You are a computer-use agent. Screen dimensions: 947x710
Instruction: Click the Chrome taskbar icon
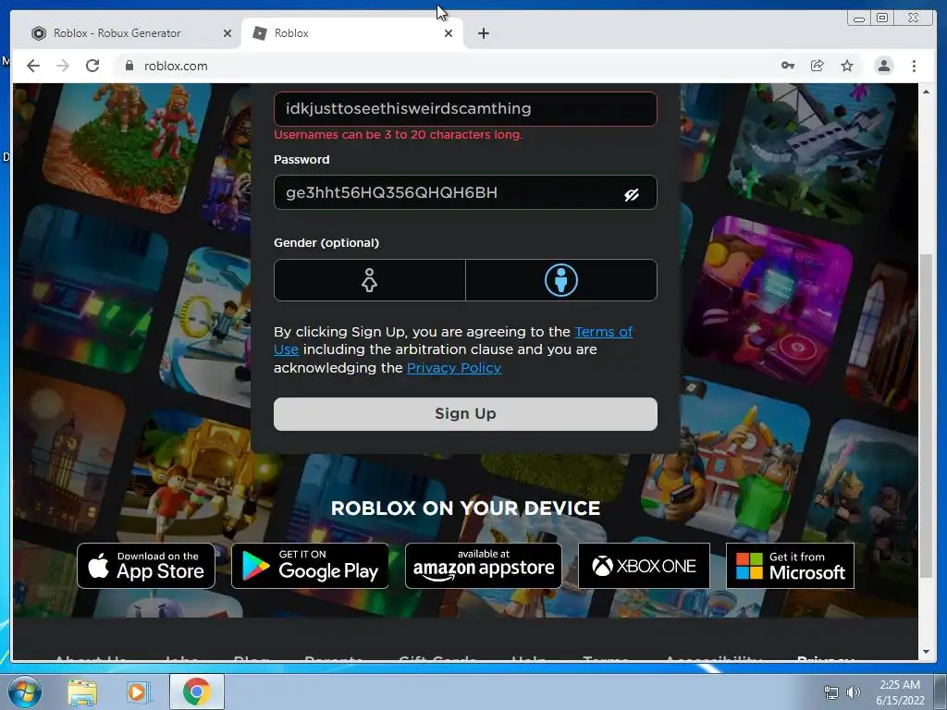pyautogui.click(x=197, y=692)
